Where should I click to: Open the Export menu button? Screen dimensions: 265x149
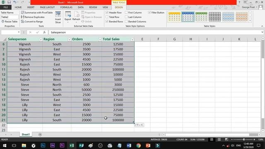click(x=68, y=17)
